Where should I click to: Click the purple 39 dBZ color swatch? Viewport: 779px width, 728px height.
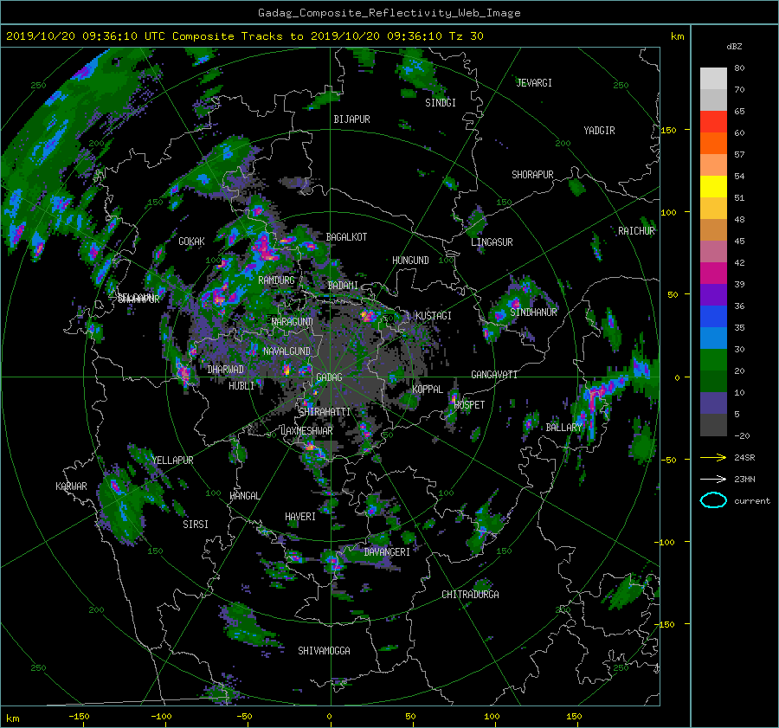(x=713, y=294)
